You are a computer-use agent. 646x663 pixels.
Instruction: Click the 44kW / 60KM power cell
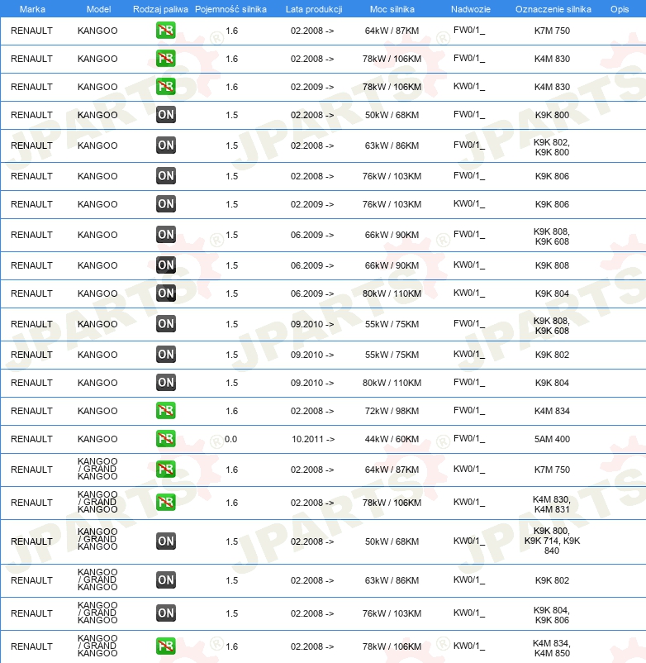point(392,439)
